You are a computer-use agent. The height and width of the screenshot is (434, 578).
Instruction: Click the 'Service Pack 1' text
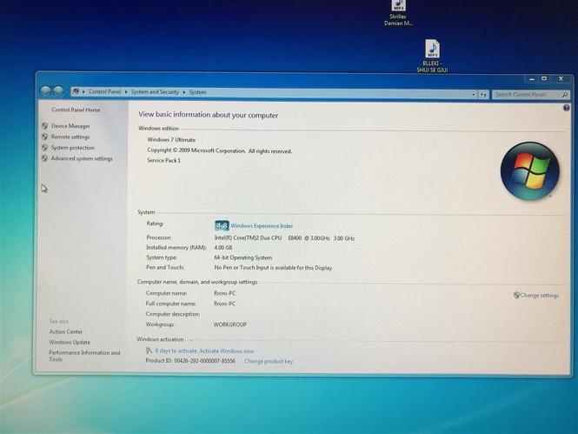(x=164, y=160)
